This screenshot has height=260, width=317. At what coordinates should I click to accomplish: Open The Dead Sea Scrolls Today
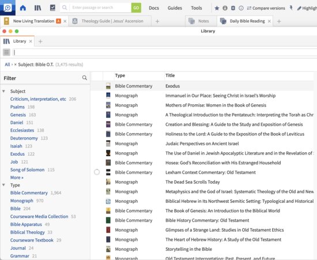193,182
